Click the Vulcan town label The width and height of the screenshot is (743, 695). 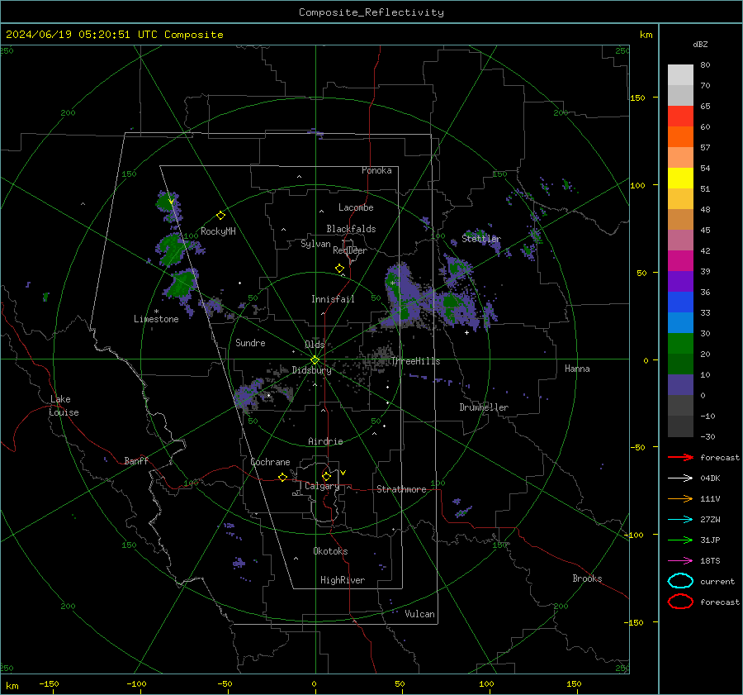pyautogui.click(x=419, y=614)
